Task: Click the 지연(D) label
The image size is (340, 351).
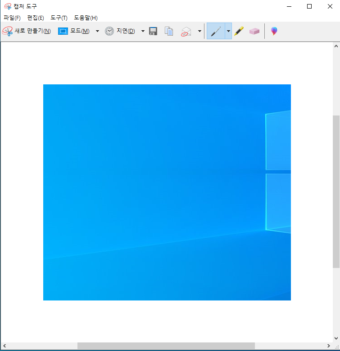Action: pyautogui.click(x=126, y=31)
